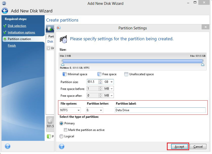Click the left size slider handle
This screenshot has width=212, height=154.
[62, 65]
